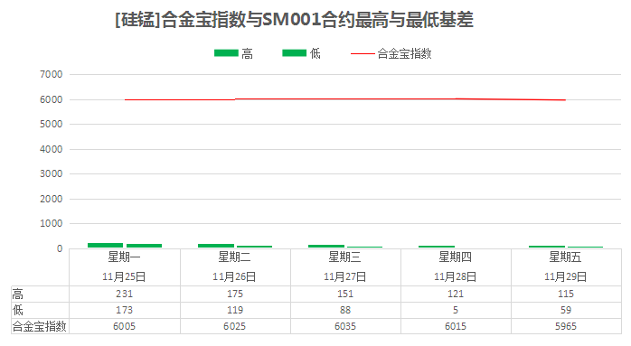
Task: Click the 高 row header in table
Action: pos(18,295)
